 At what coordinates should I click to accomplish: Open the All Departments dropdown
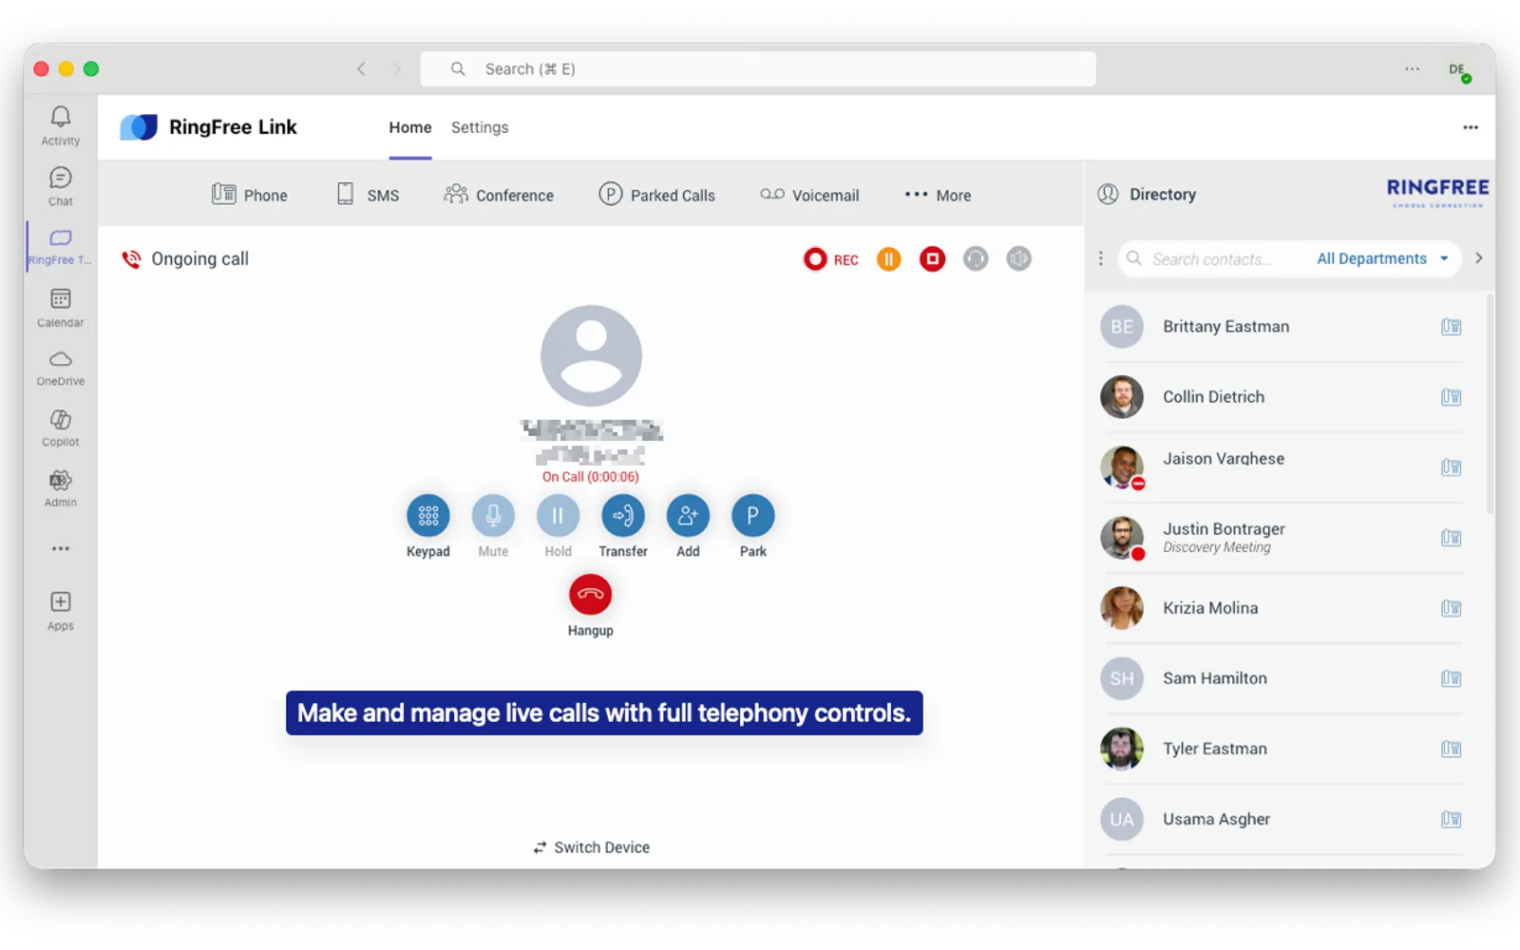[1383, 258]
